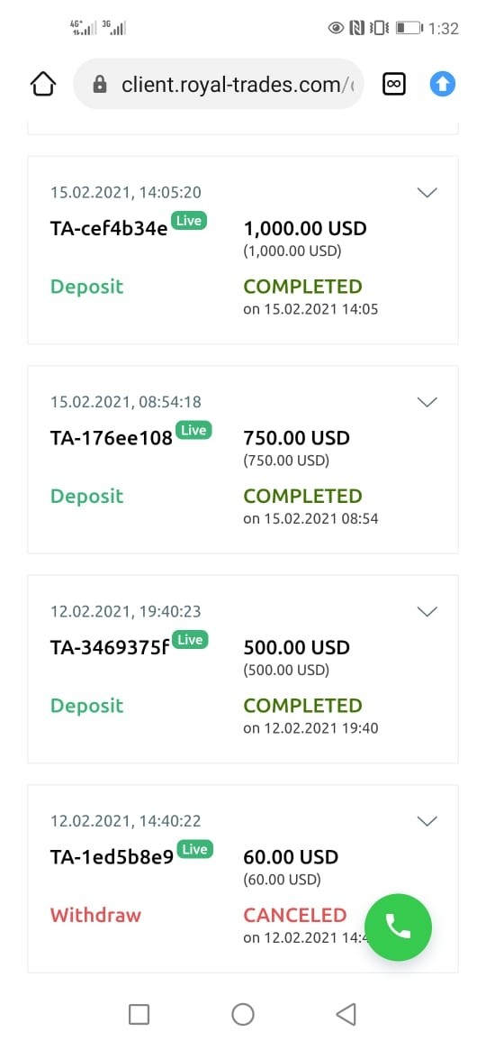Viewport: 486px width, 1041px height.
Task: Tap the padlock icon in address bar
Action: click(x=100, y=85)
